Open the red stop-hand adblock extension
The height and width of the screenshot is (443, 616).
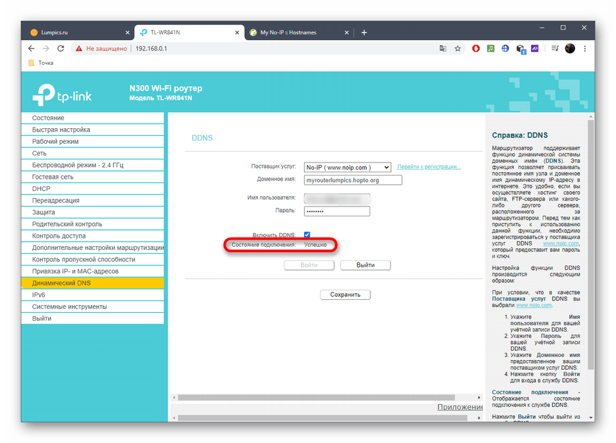coord(476,49)
